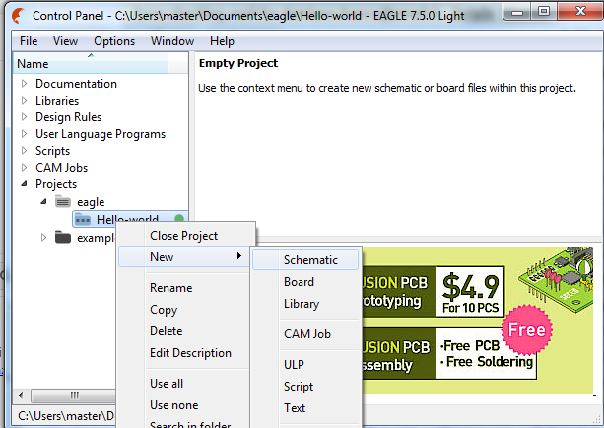Open the Options menu

pos(114,41)
